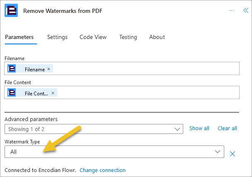Image resolution: width=252 pixels, height=177 pixels.
Task: Remove the Watermark Type parameter with the blue X
Action: click(x=233, y=154)
